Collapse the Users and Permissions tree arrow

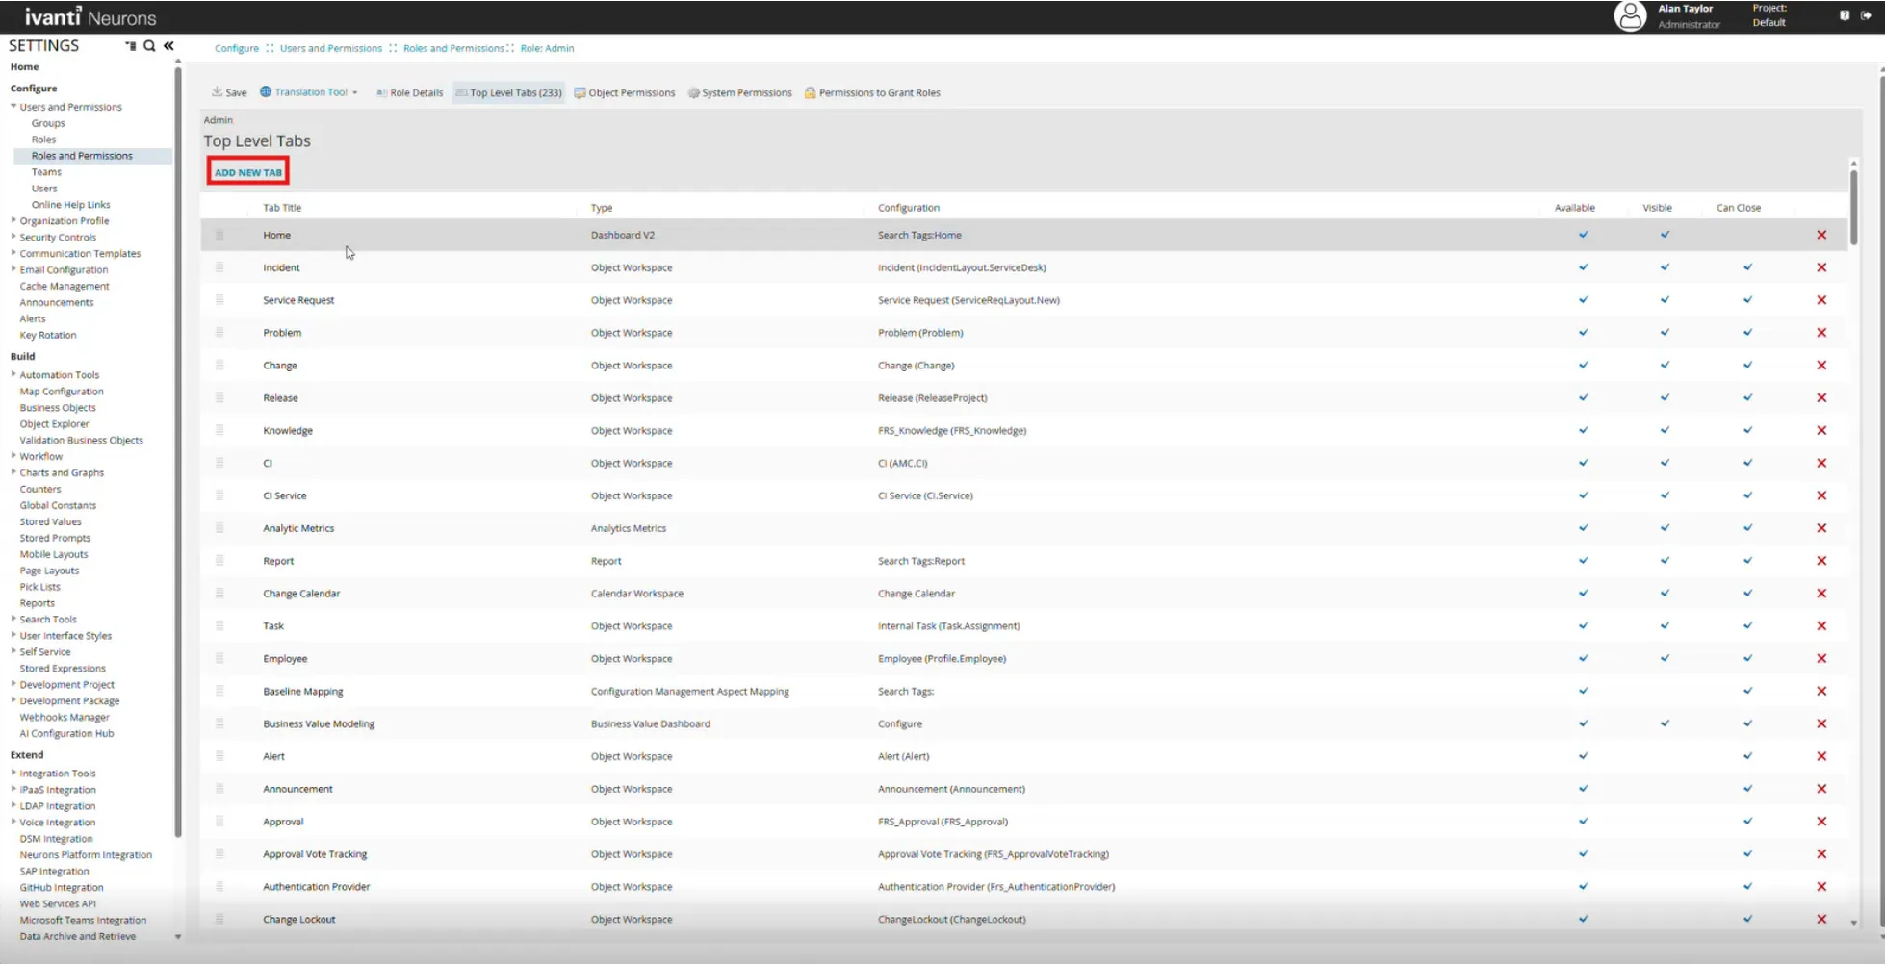[x=13, y=106]
